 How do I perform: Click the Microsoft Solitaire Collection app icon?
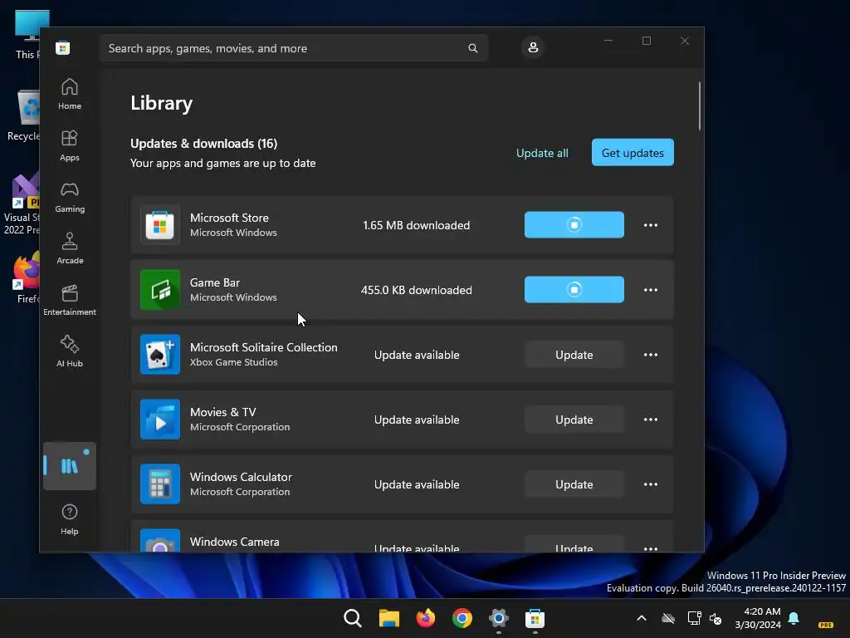click(160, 354)
